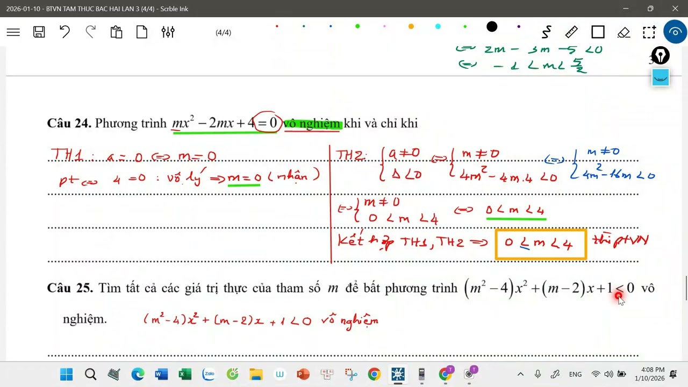Viewport: 688px width, 387px height.
Task: Open Windows Search from the taskbar
Action: [90, 374]
